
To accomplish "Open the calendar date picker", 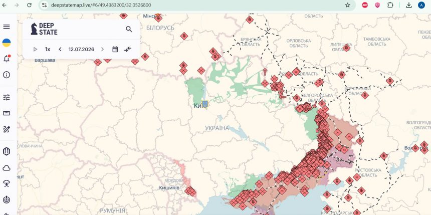I will [115, 49].
